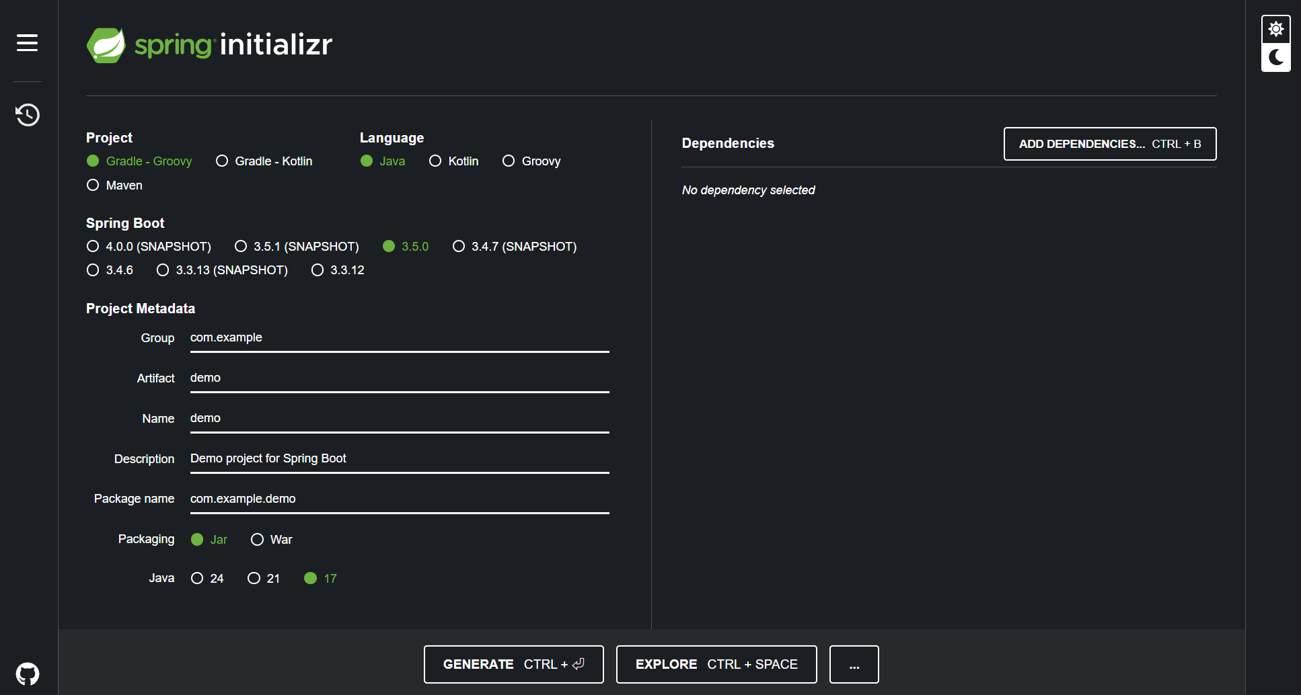Choose Spring Boot 3.5.0
The height and width of the screenshot is (695, 1301).
pyautogui.click(x=406, y=247)
